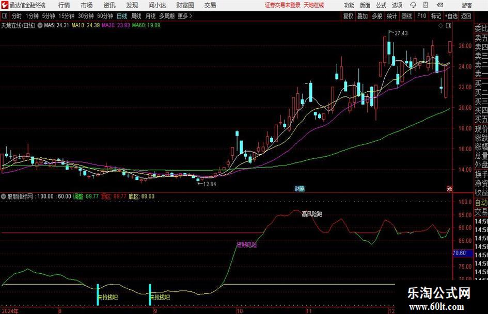The height and width of the screenshot is (314, 488).
Task: Open the 交易 menu
Action: [210, 5]
